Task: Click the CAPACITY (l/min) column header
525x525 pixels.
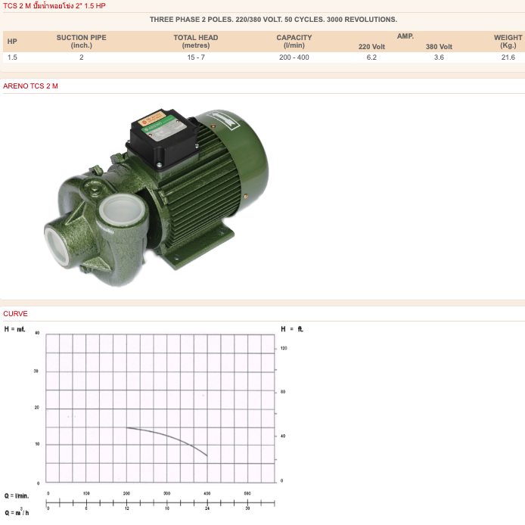Action: point(294,42)
